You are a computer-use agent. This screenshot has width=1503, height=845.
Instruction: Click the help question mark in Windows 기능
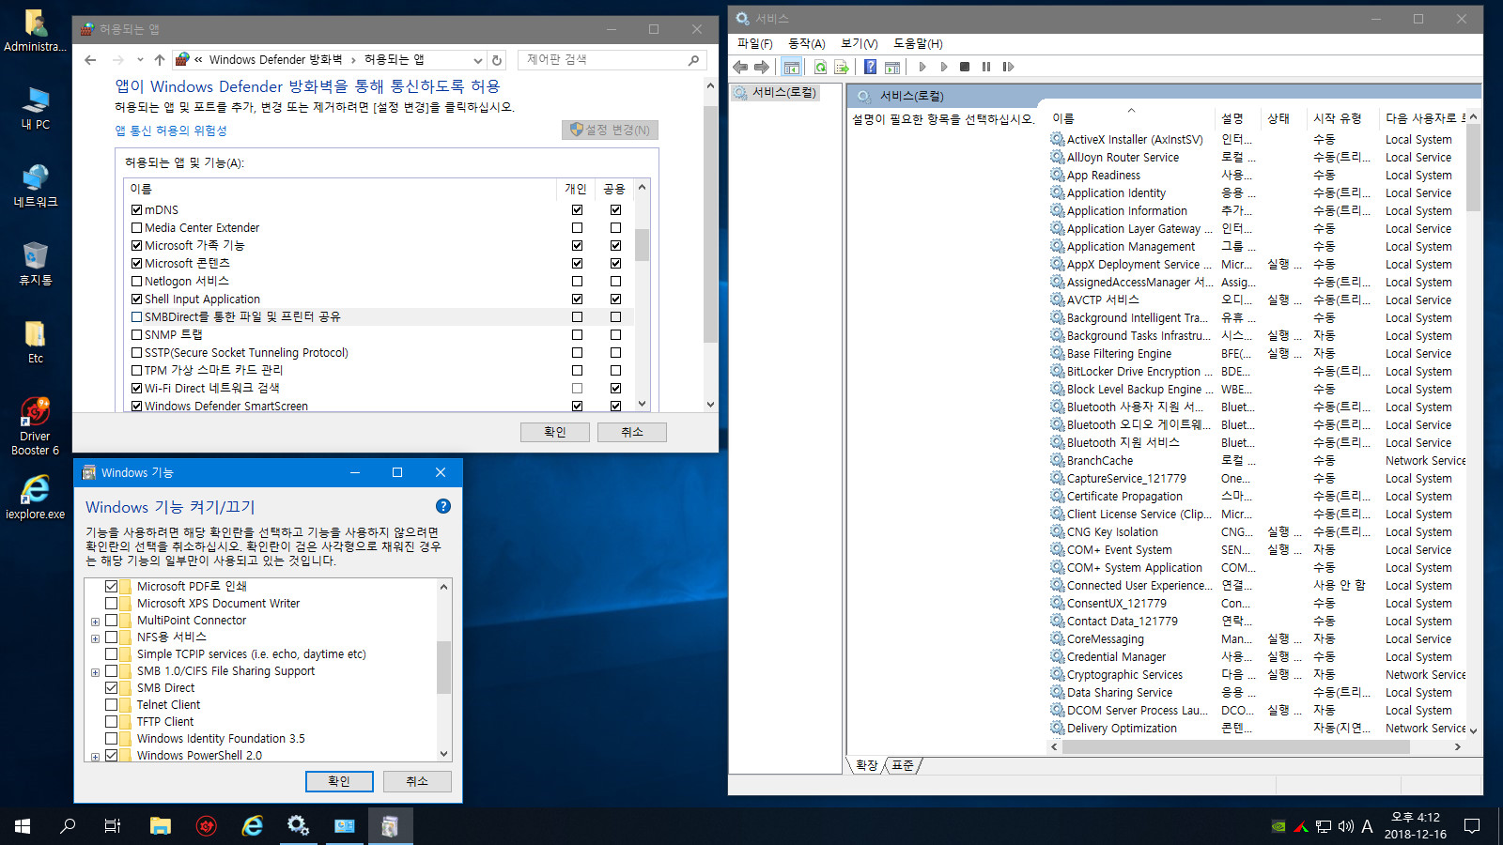pos(443,506)
